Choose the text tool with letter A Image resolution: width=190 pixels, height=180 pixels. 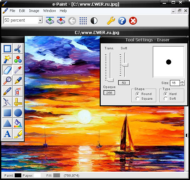click(7, 134)
